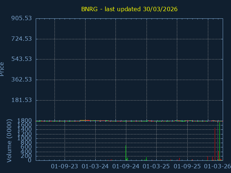231x173 pixels.
Task: Click the tall grey volume bar
Action: coord(215,144)
